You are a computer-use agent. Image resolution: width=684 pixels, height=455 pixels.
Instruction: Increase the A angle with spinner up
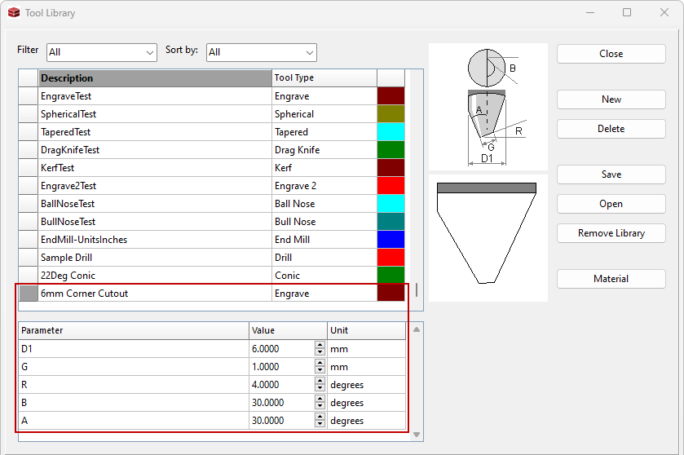[320, 417]
